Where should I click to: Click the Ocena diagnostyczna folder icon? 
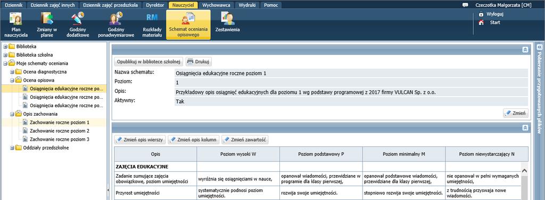click(19, 72)
